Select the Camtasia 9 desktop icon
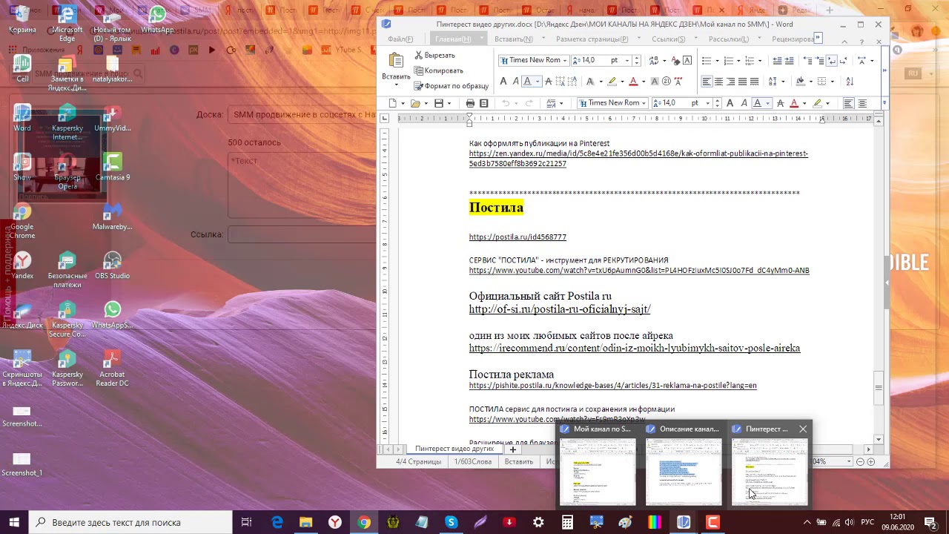 tap(112, 166)
